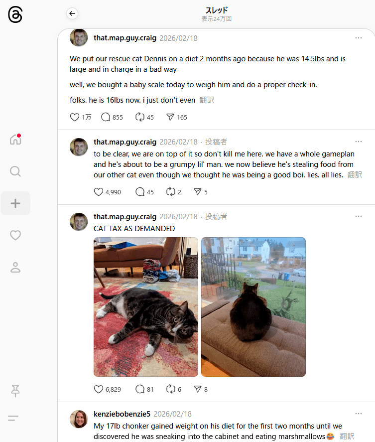The image size is (375, 442).
Task: Translate the first post via 翻訳 link
Action: [x=207, y=100]
